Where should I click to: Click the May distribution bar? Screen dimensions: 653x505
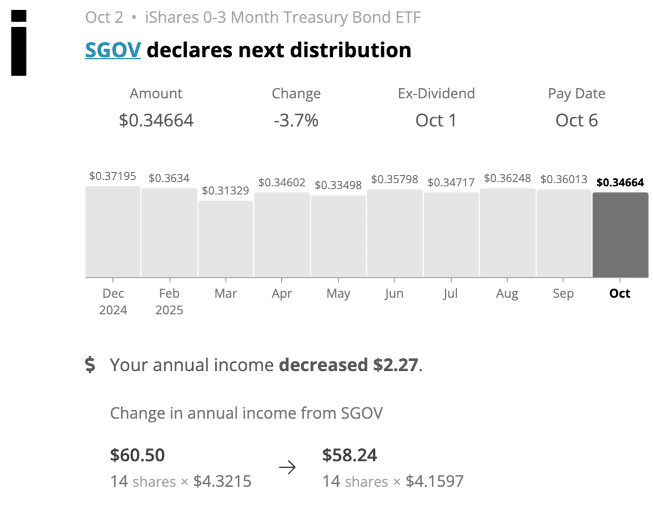click(338, 237)
